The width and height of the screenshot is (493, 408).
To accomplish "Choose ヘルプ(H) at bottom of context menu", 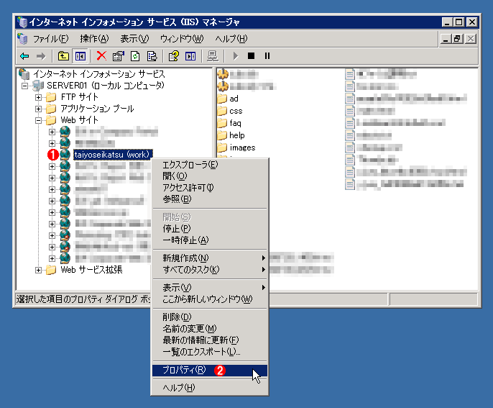I will pyautogui.click(x=210, y=388).
